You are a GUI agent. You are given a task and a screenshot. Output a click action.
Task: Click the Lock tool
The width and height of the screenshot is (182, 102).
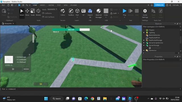coord(114,13)
